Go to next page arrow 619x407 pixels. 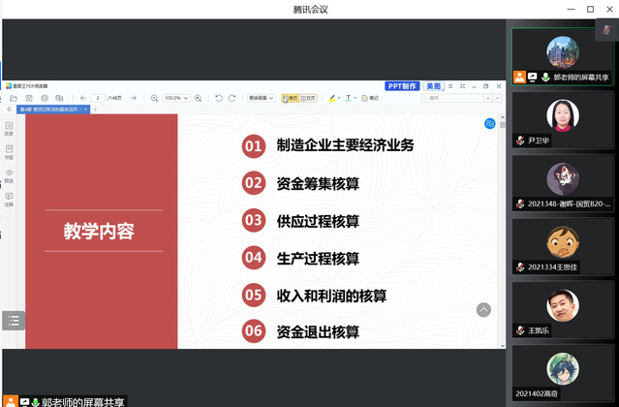(x=133, y=98)
